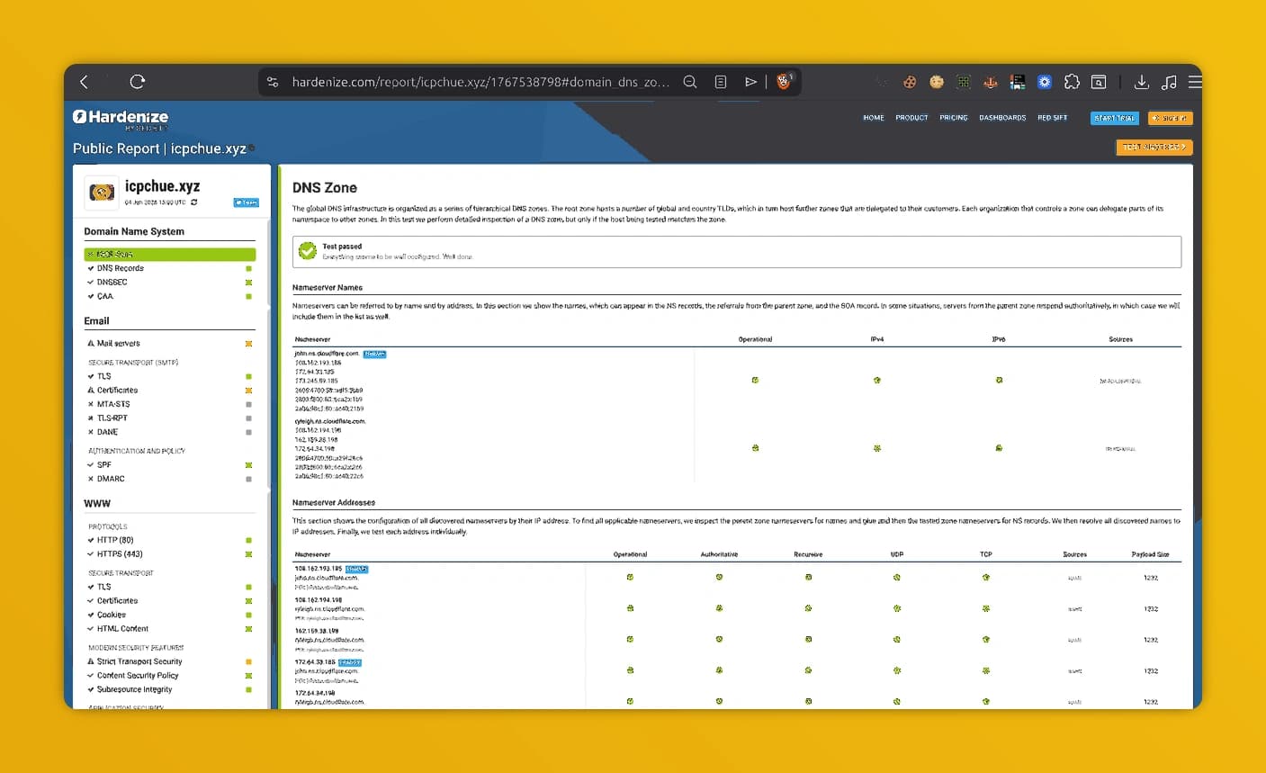Open Strict Transport Security in sidebar
The height and width of the screenshot is (773, 1266).
click(139, 661)
